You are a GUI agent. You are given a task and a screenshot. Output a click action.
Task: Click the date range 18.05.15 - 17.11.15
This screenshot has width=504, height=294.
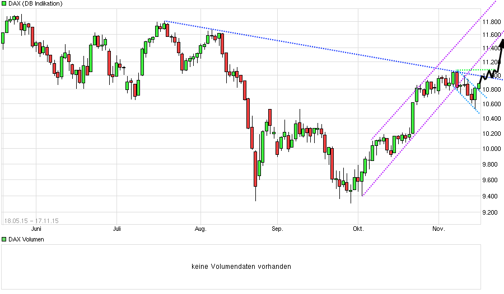click(26, 221)
